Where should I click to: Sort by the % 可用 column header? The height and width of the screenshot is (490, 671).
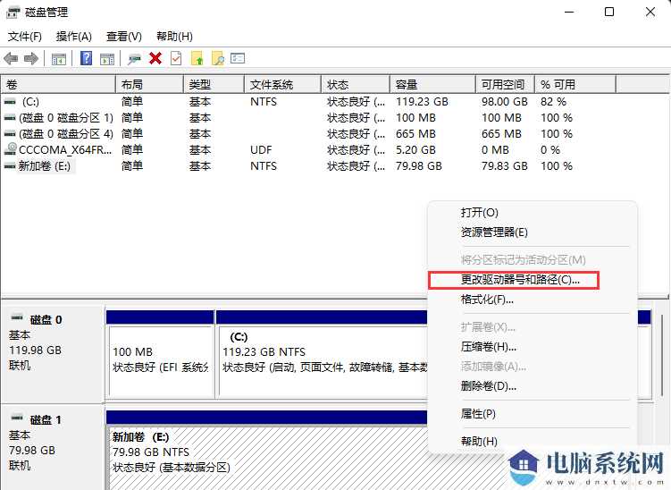click(575, 84)
